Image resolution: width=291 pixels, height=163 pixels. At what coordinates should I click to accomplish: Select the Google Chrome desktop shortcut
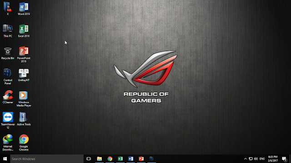(24, 143)
